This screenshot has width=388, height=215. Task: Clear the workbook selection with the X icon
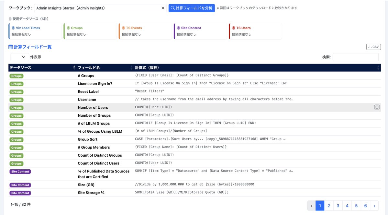point(163,8)
